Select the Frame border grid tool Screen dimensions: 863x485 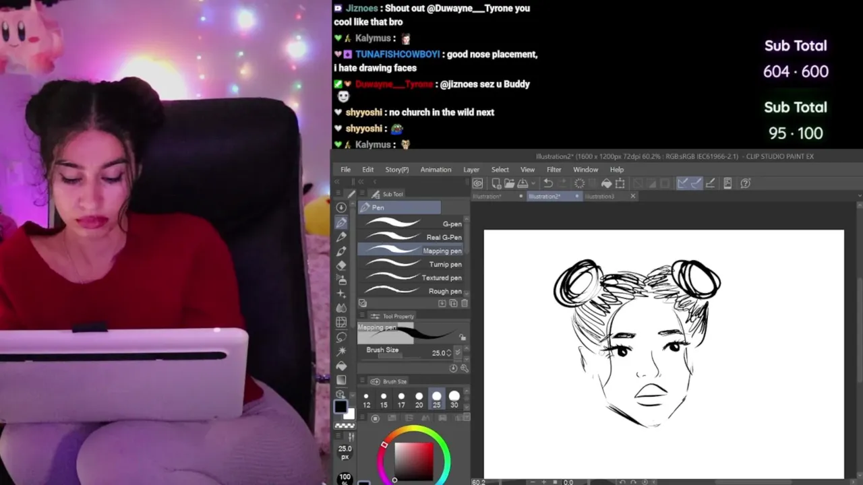[341, 322]
